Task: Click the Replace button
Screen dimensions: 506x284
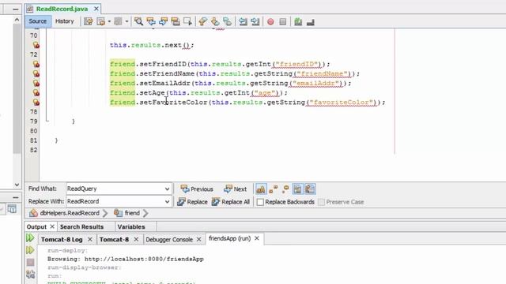Action: 192,202
